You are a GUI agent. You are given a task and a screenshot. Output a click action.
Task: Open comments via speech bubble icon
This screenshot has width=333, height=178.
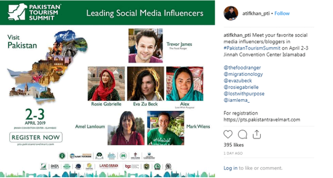pyautogui.click(x=242, y=134)
